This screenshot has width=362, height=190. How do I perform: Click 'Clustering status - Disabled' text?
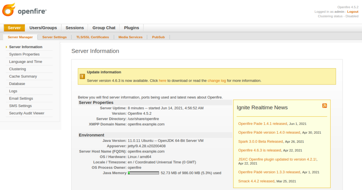coord(338,16)
